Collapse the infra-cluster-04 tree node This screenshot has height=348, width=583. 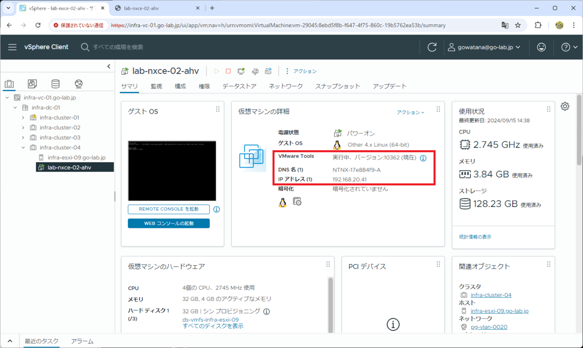click(x=23, y=147)
